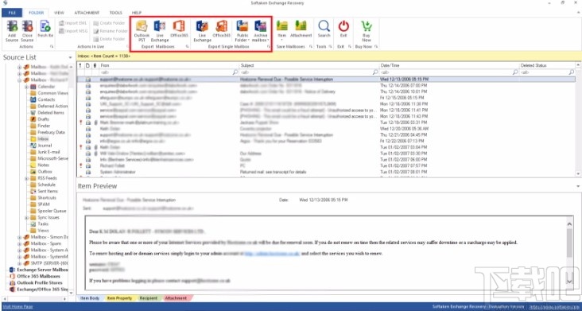Click Office365 in Export Single Mailbox group

222,29
